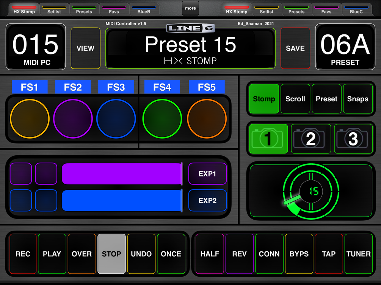
Task: Select Preset footswitch mode
Action: point(326,99)
